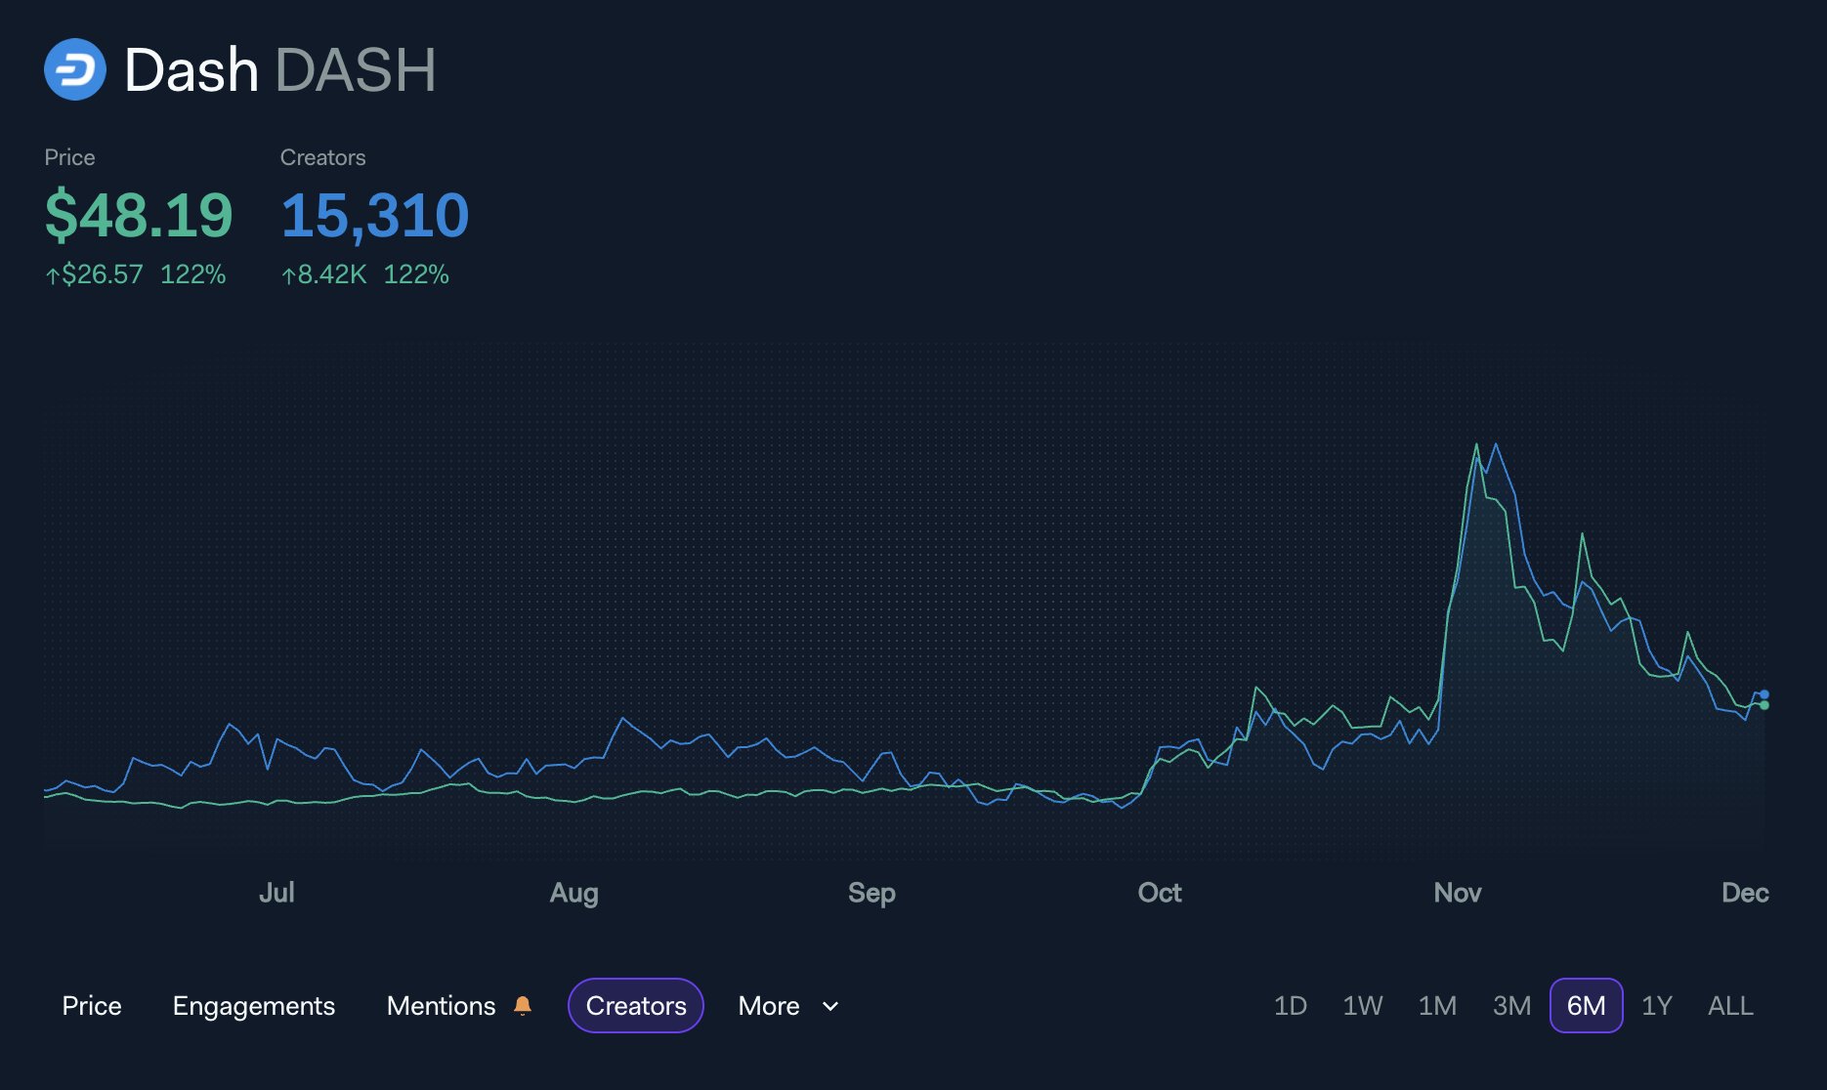The image size is (1827, 1090).
Task: Click the Dec axis label
Action: tap(1745, 892)
